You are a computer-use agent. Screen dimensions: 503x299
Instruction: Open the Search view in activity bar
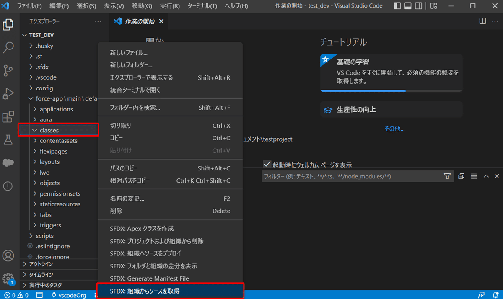tap(8, 48)
